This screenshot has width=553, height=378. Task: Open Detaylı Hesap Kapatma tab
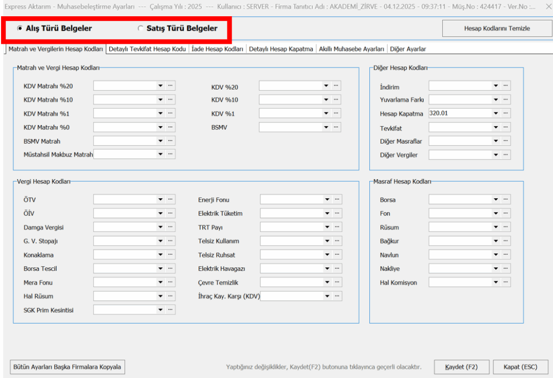(281, 49)
